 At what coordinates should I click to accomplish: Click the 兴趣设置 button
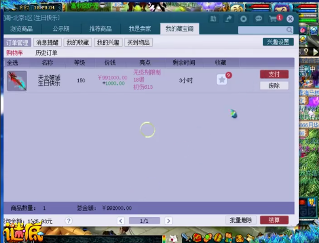pyautogui.click(x=278, y=42)
